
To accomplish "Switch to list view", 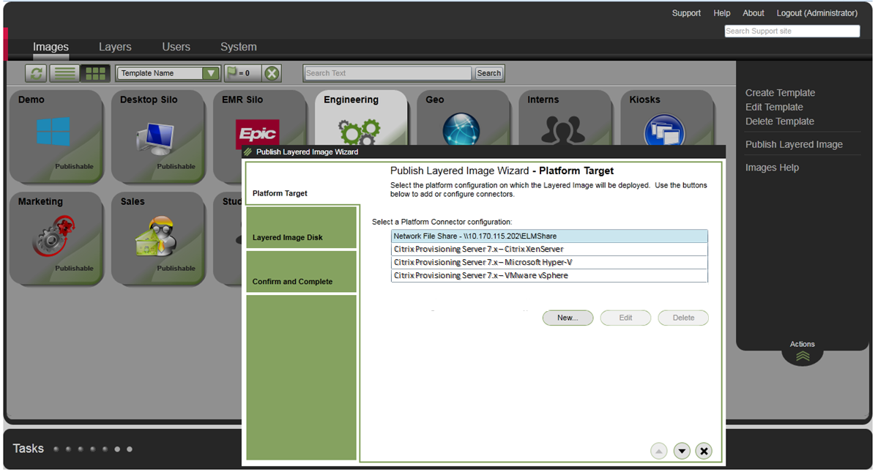I will (64, 72).
